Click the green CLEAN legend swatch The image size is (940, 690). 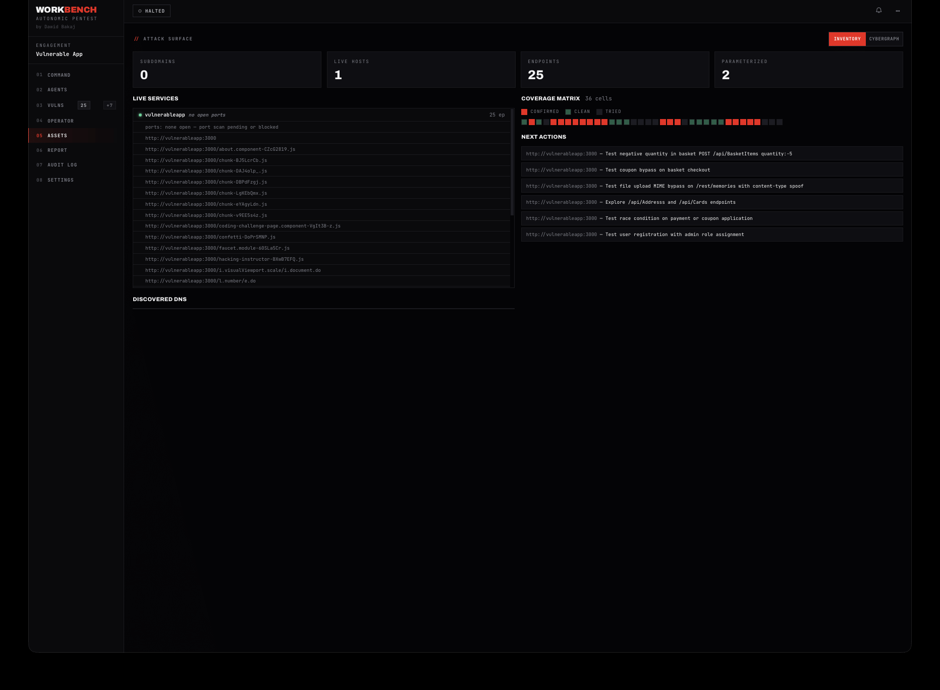(x=568, y=111)
